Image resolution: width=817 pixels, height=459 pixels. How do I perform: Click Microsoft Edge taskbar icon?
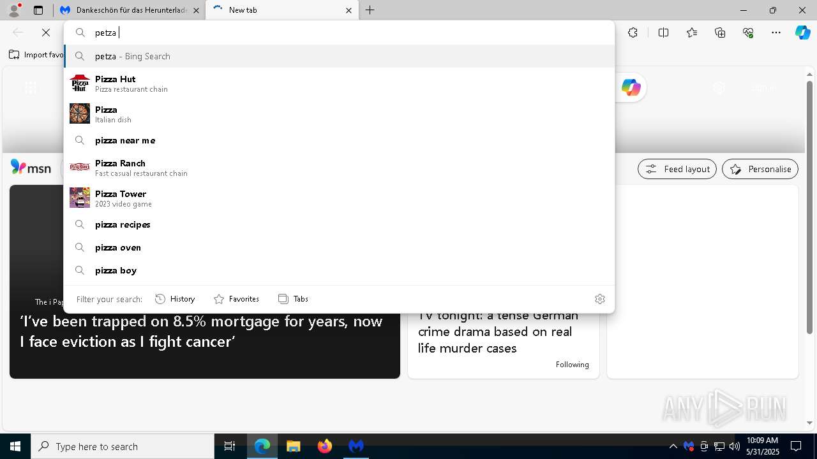pos(262,446)
